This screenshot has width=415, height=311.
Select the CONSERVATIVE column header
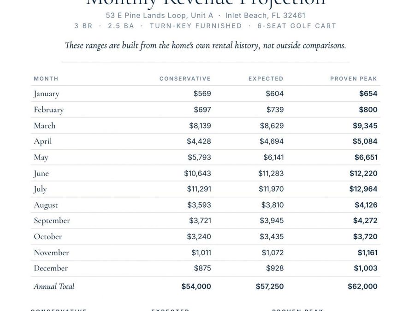[185, 78]
